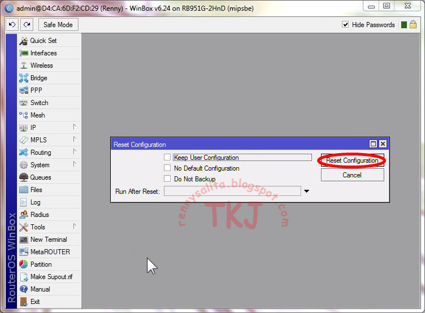
Task: Check the Do Not Backup option
Action: (167, 179)
